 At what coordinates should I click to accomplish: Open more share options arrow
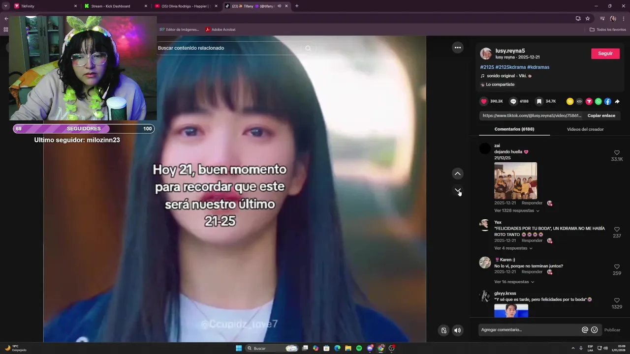point(617,101)
